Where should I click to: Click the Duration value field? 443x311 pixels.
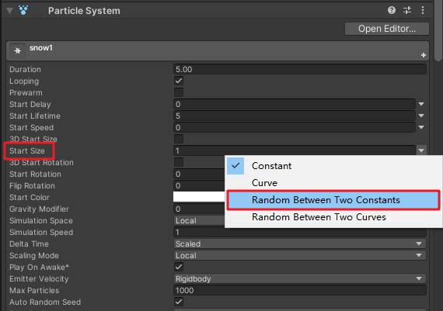pos(300,69)
